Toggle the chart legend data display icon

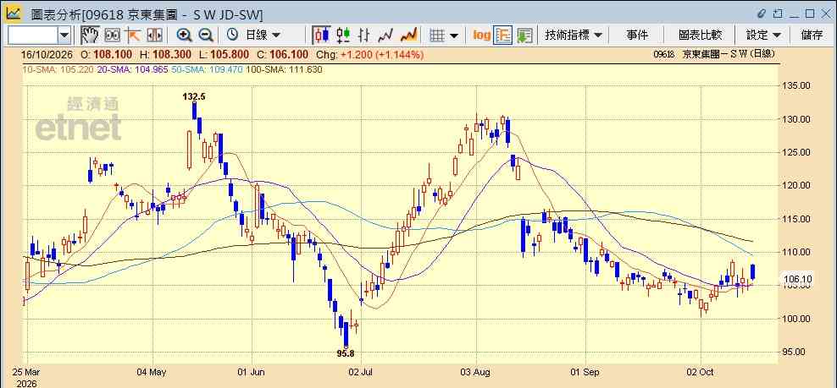point(503,36)
